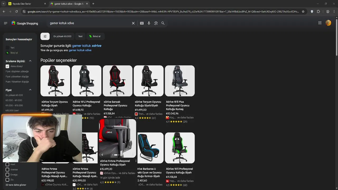Apply the Yeni filter chip

point(80,36)
